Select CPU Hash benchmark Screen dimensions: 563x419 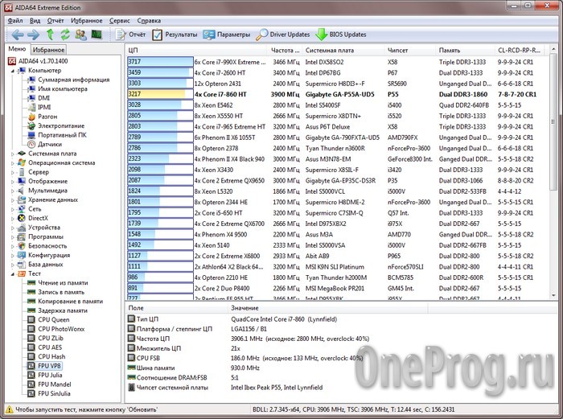pyautogui.click(x=51, y=356)
